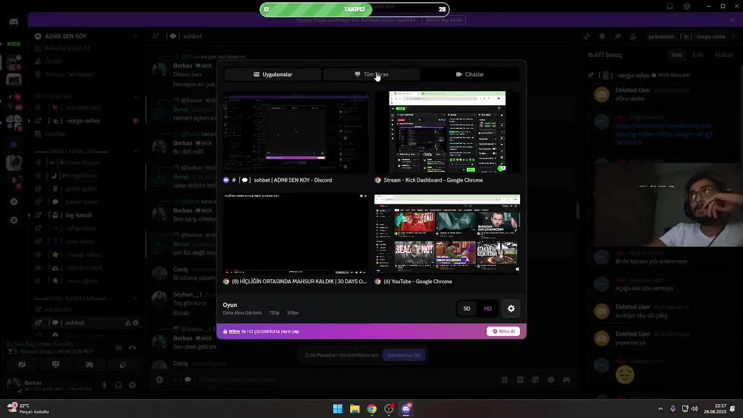Toggle camera button in voice panel
Viewport: 743px width, 418px height.
tap(22, 365)
